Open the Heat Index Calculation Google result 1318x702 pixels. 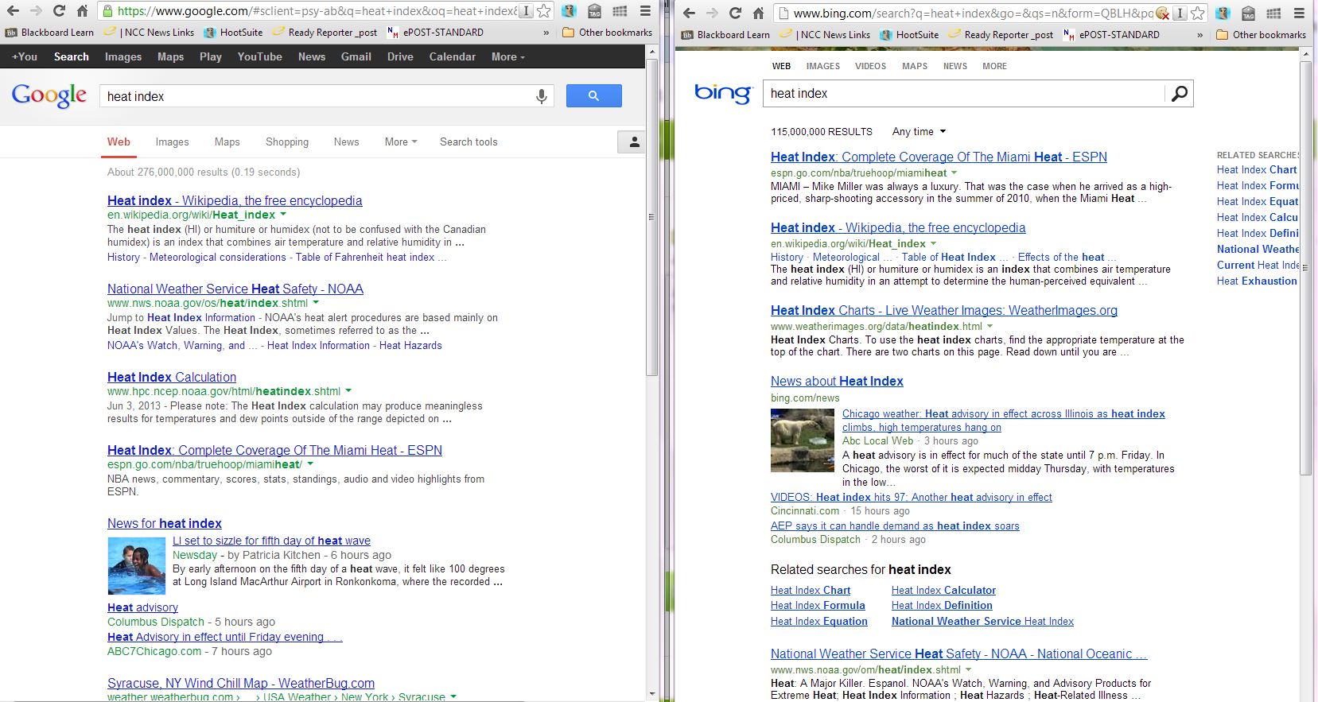point(172,377)
